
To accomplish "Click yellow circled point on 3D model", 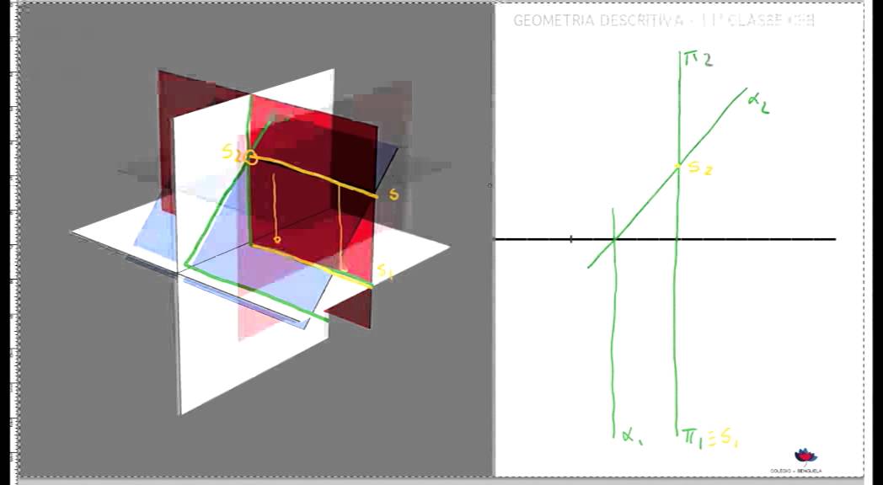I will click(x=251, y=158).
